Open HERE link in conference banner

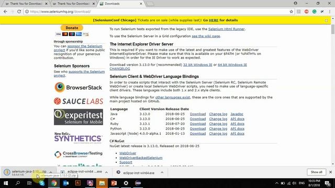[x=214, y=20]
